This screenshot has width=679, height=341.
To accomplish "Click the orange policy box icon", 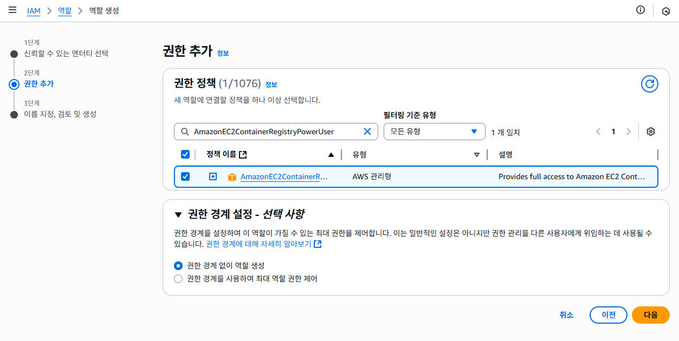I will click(x=232, y=177).
